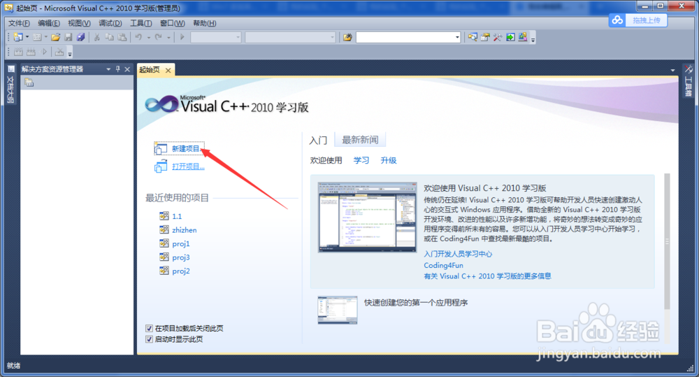Open the 工具箱 side tab
This screenshot has height=377, width=699.
click(x=689, y=81)
